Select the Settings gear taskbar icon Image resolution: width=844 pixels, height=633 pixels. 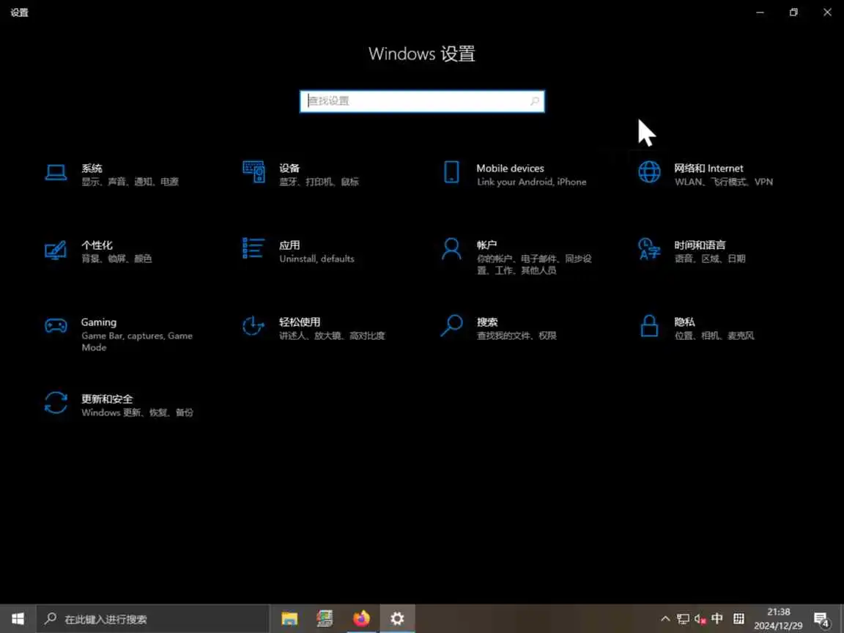pyautogui.click(x=397, y=619)
